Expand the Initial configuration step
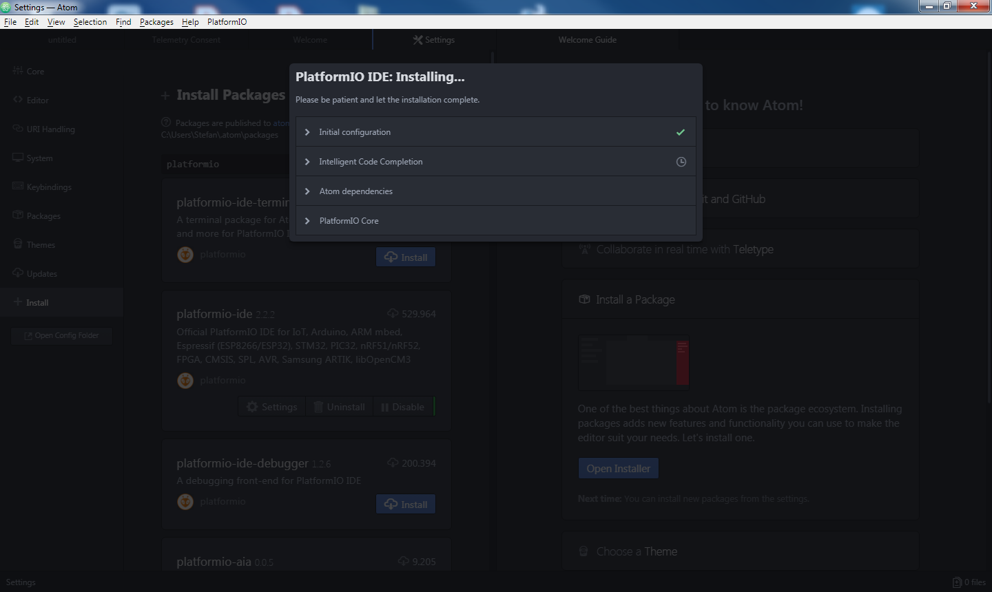 495,131
